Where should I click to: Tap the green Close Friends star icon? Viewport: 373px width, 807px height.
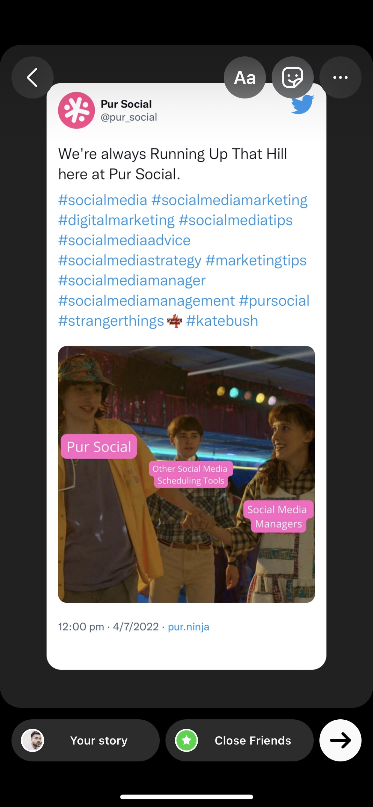tap(186, 740)
